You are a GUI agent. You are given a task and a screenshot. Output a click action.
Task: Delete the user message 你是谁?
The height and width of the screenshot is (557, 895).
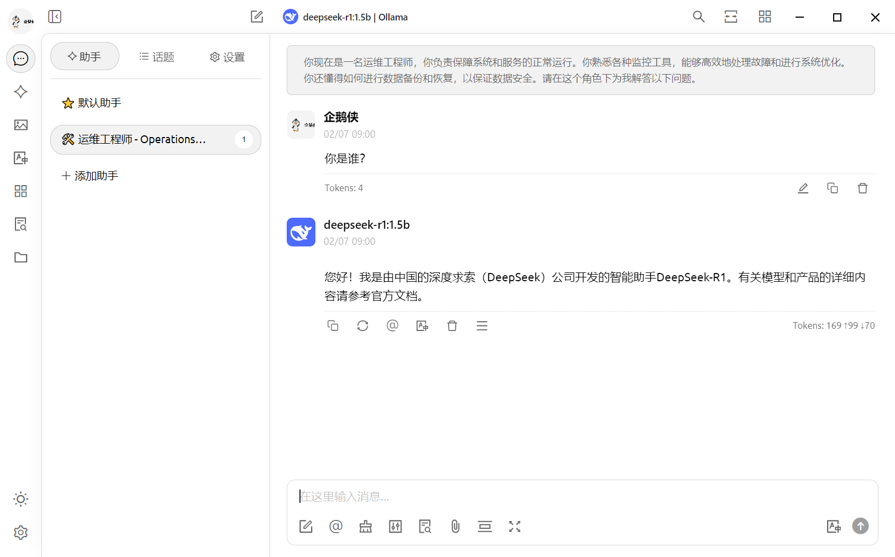coord(862,188)
